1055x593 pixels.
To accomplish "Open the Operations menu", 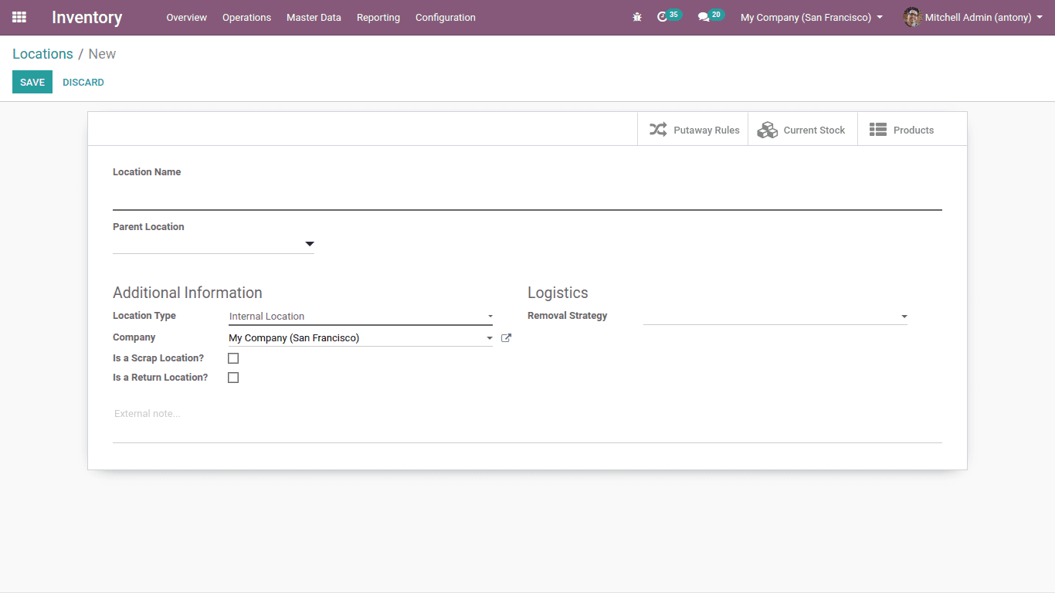I will click(x=246, y=17).
